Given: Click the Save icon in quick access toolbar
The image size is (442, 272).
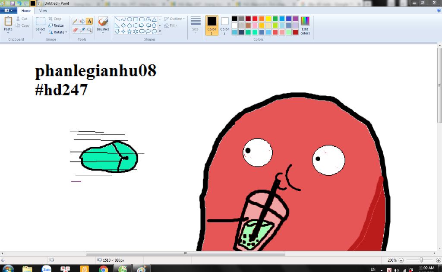Looking at the screenshot, I should click(x=13, y=3).
